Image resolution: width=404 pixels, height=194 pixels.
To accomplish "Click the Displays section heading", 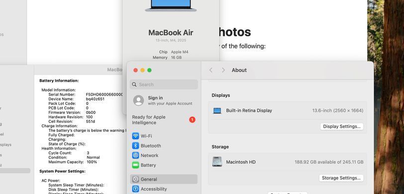I will tap(221, 95).
